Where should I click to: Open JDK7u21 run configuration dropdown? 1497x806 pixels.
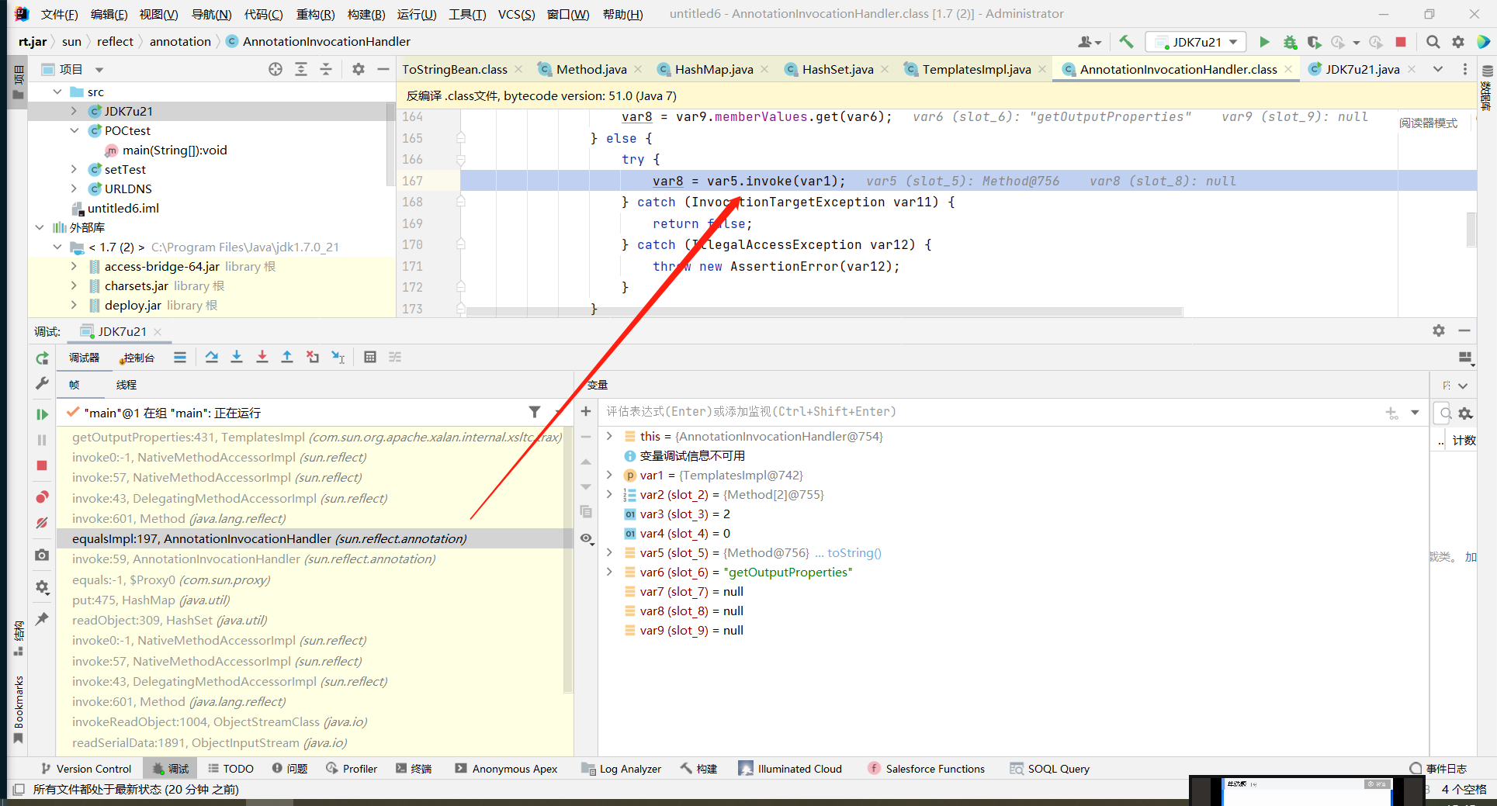[1197, 42]
